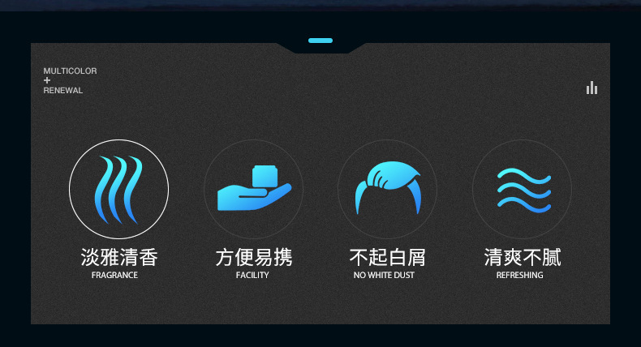This screenshot has width=641, height=347.
Task: Click the RENEWAL text
Action: tap(63, 90)
